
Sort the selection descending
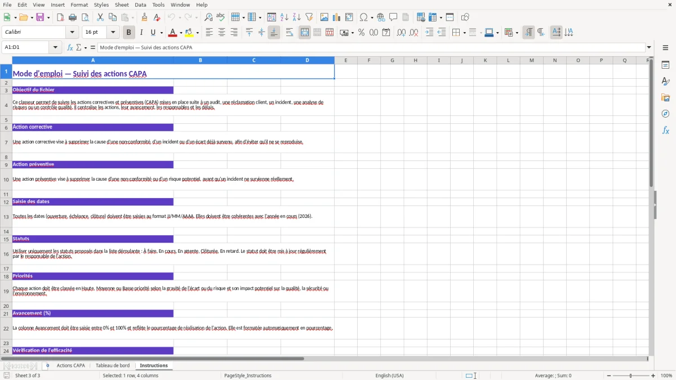297,17
